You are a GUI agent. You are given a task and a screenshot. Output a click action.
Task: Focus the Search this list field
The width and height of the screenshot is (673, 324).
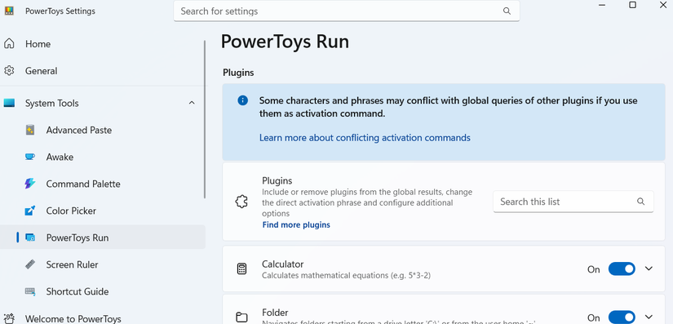tap(573, 202)
